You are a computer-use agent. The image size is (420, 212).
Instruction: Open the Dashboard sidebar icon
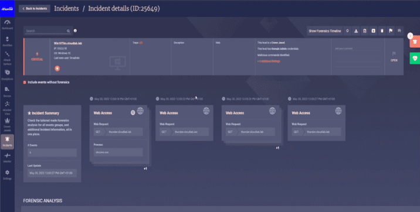tap(7, 25)
